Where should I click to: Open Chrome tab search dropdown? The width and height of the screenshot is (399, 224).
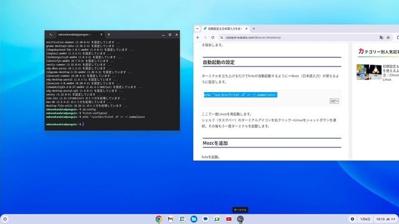pyautogui.click(x=198, y=29)
